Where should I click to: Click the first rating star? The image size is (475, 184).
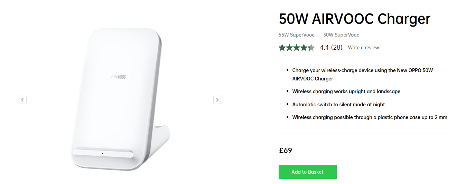[282, 48]
